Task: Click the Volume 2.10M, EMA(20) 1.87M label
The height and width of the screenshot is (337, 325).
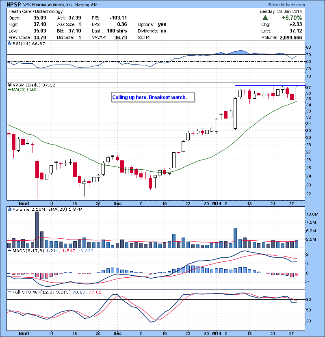Action: click(x=47, y=209)
